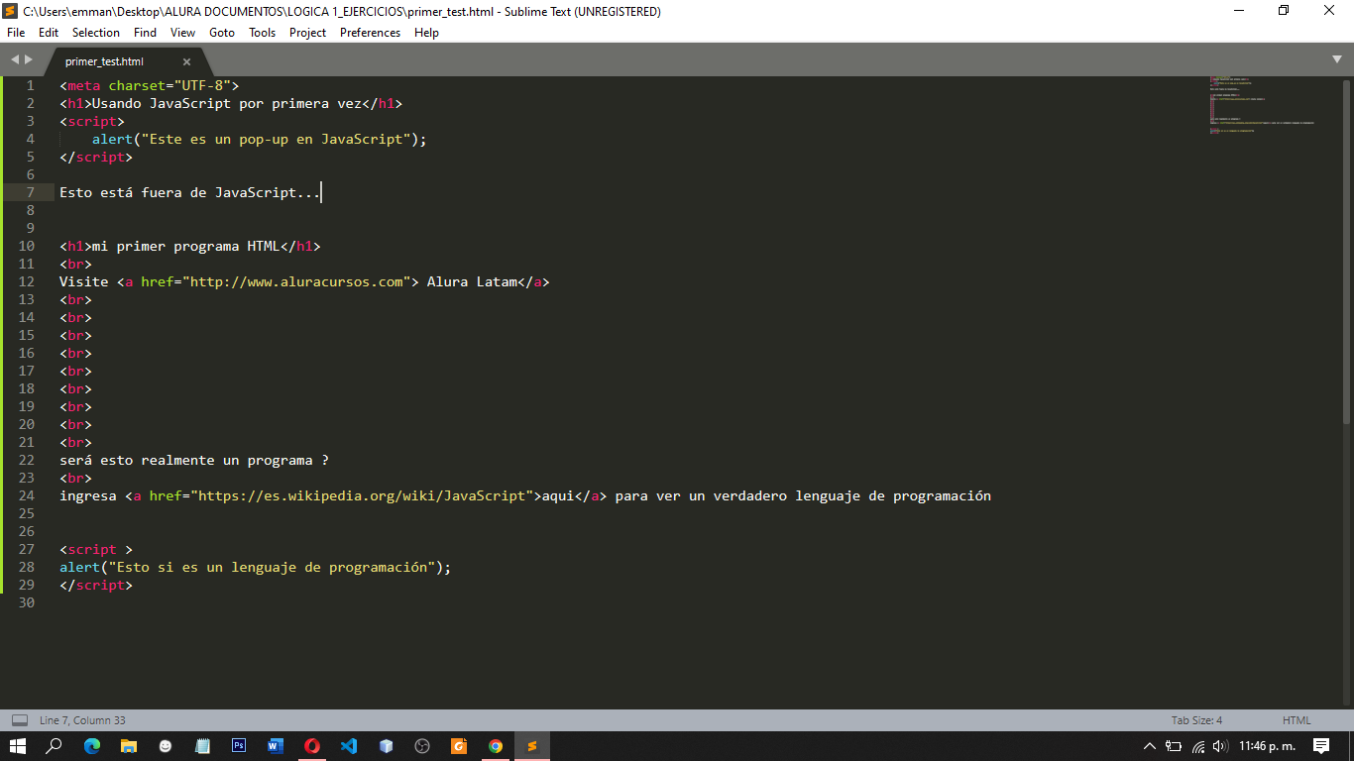Open the Tools menu

click(x=263, y=33)
